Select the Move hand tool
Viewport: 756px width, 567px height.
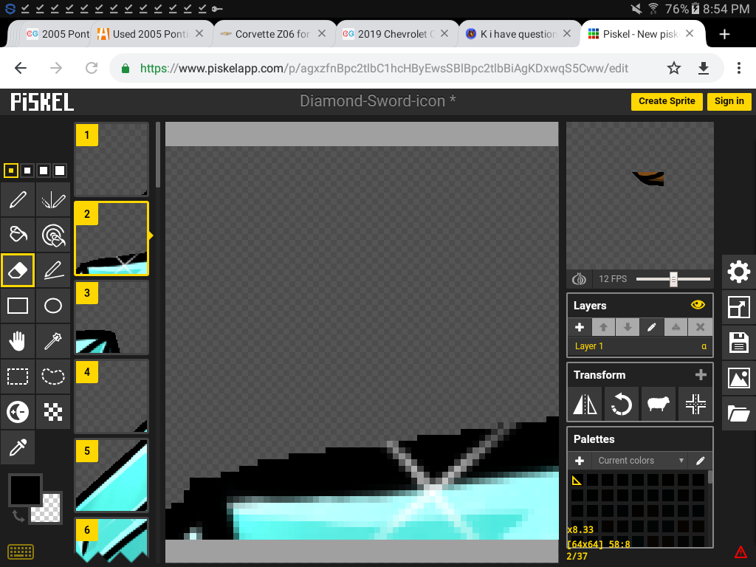(18, 341)
